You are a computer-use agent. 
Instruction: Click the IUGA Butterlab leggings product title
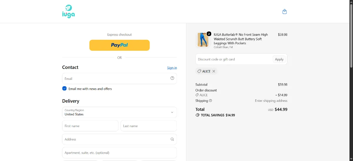(241, 39)
